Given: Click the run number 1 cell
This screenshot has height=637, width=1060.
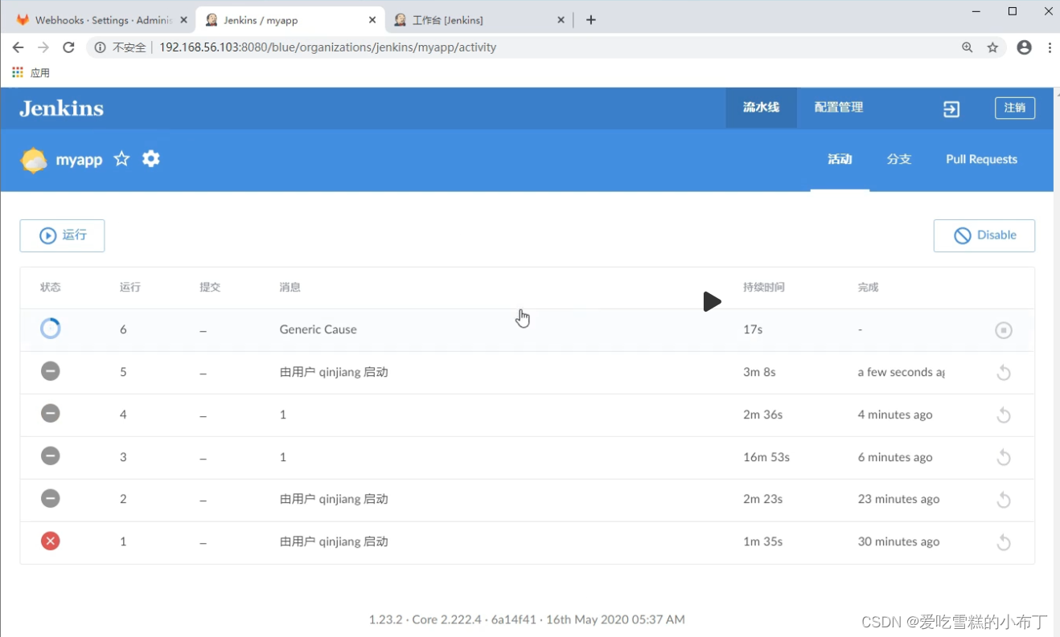Looking at the screenshot, I should (x=123, y=541).
